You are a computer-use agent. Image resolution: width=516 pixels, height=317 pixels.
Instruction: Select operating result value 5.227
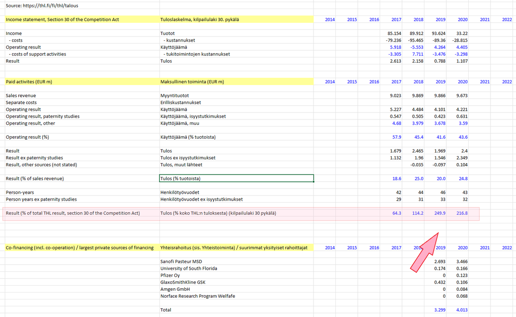pyautogui.click(x=395, y=109)
